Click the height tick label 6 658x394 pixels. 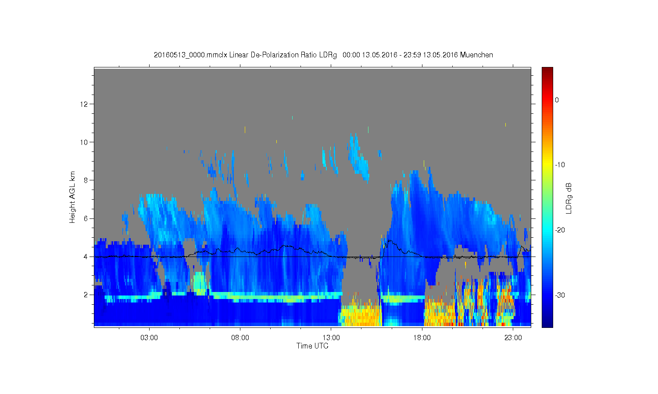[x=86, y=218]
